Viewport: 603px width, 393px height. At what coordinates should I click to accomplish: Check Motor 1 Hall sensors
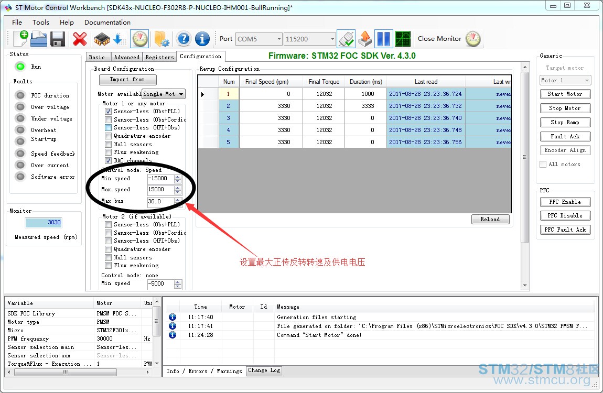[108, 144]
